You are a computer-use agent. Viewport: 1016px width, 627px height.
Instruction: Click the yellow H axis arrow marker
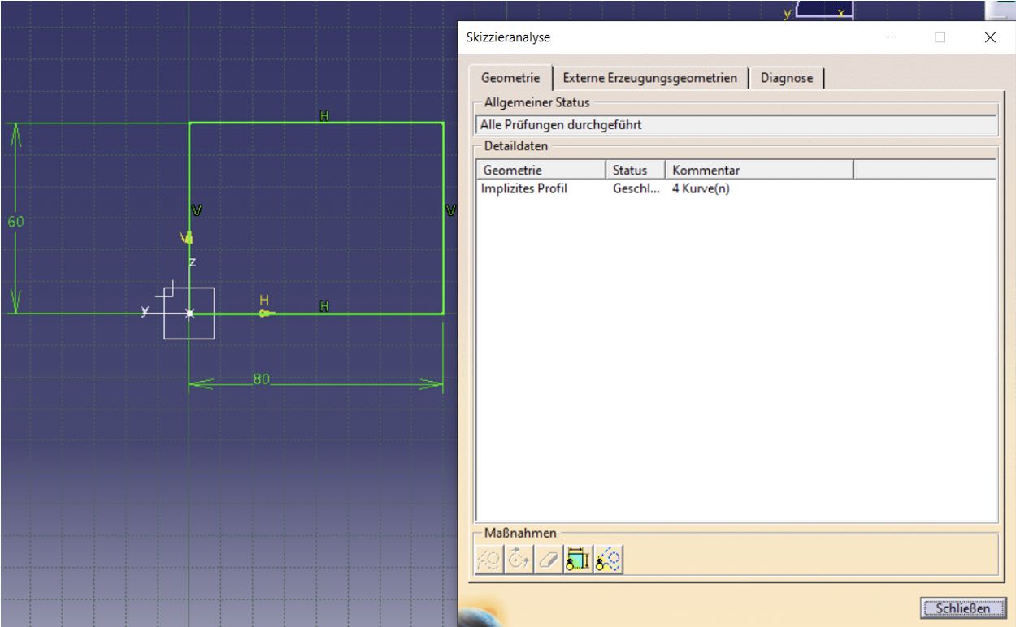(264, 312)
